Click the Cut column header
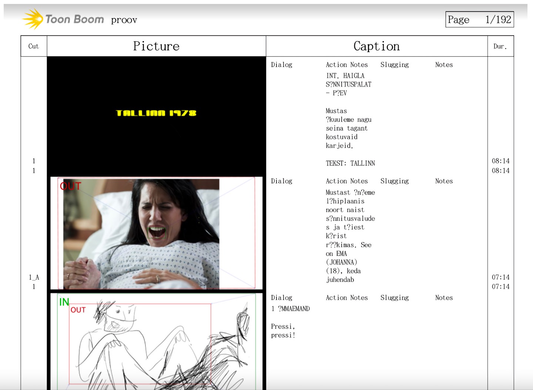This screenshot has height=390, width=533. click(34, 46)
